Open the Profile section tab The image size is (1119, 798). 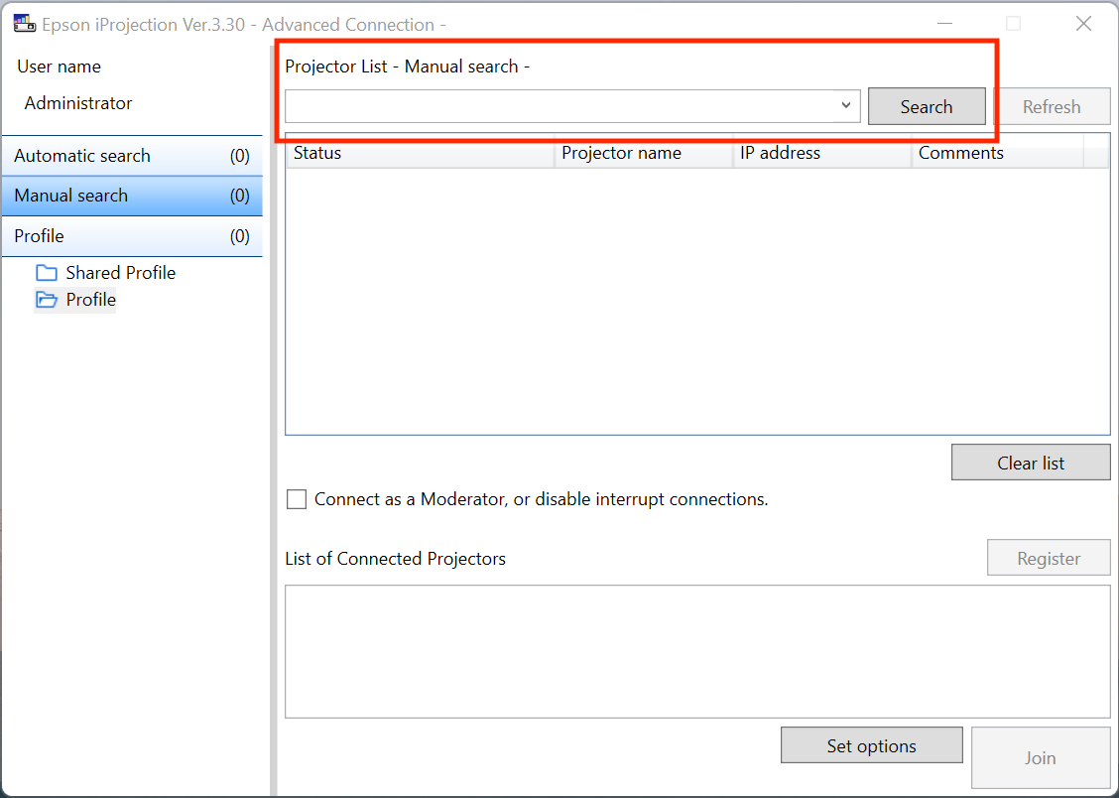[x=132, y=236]
